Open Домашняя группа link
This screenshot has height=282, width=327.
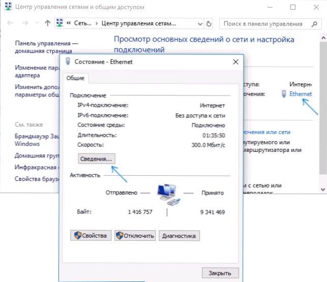pos(37,155)
